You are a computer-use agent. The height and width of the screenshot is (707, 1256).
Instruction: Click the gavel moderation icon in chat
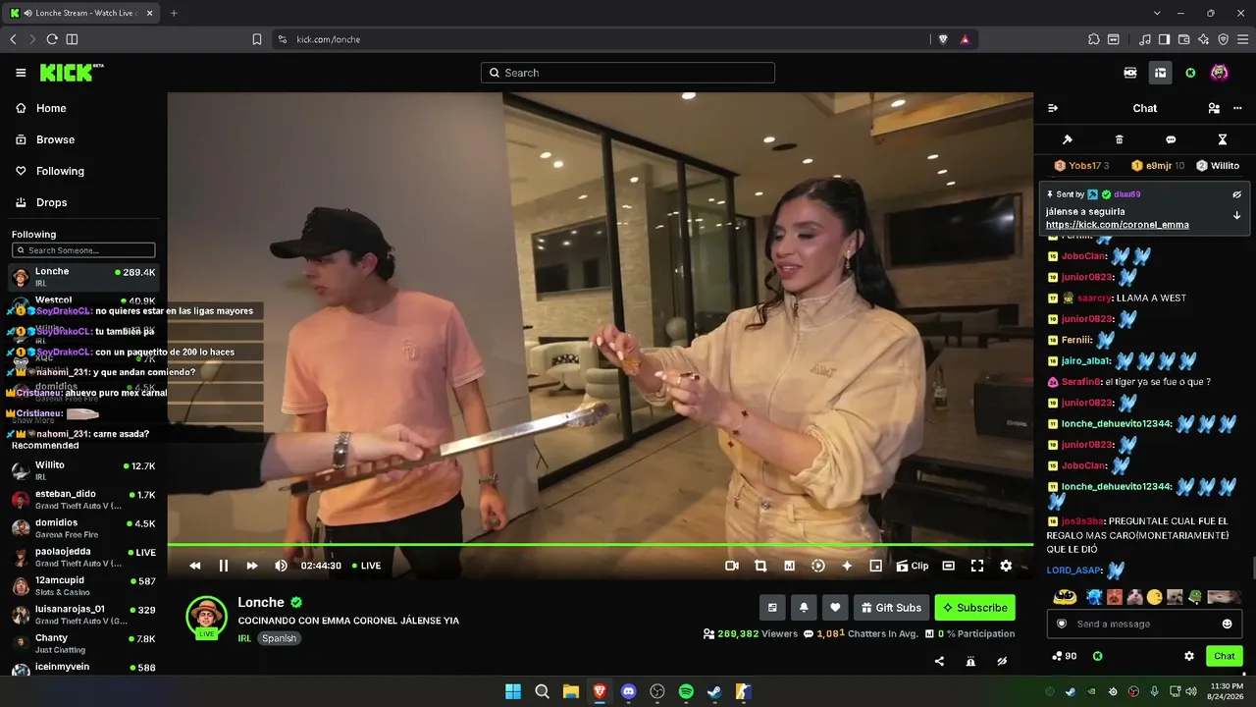1068,139
